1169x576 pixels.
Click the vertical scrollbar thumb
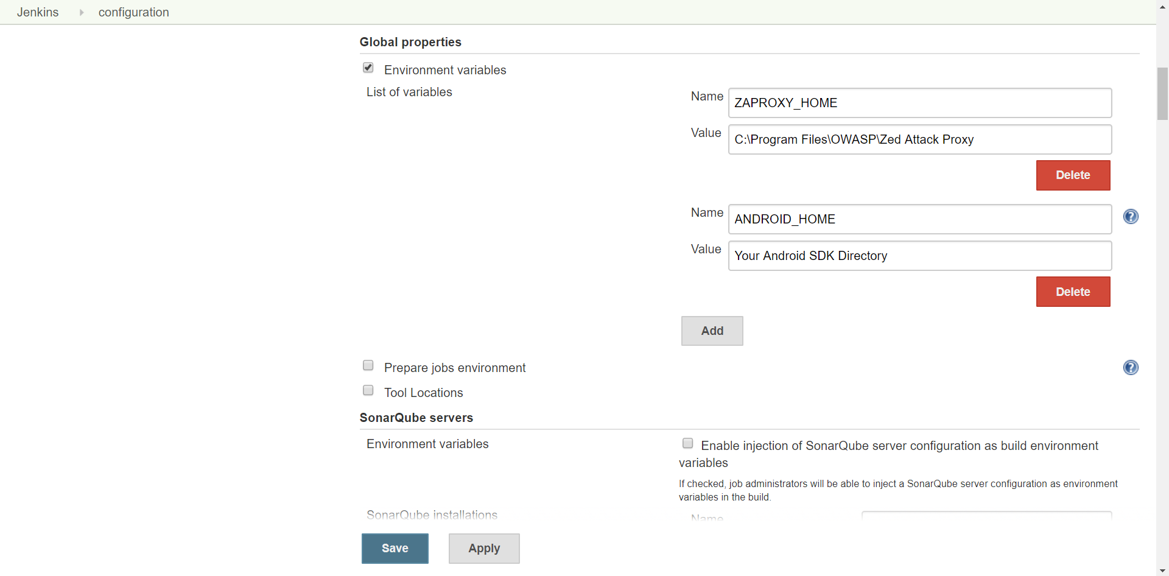[x=1162, y=94]
